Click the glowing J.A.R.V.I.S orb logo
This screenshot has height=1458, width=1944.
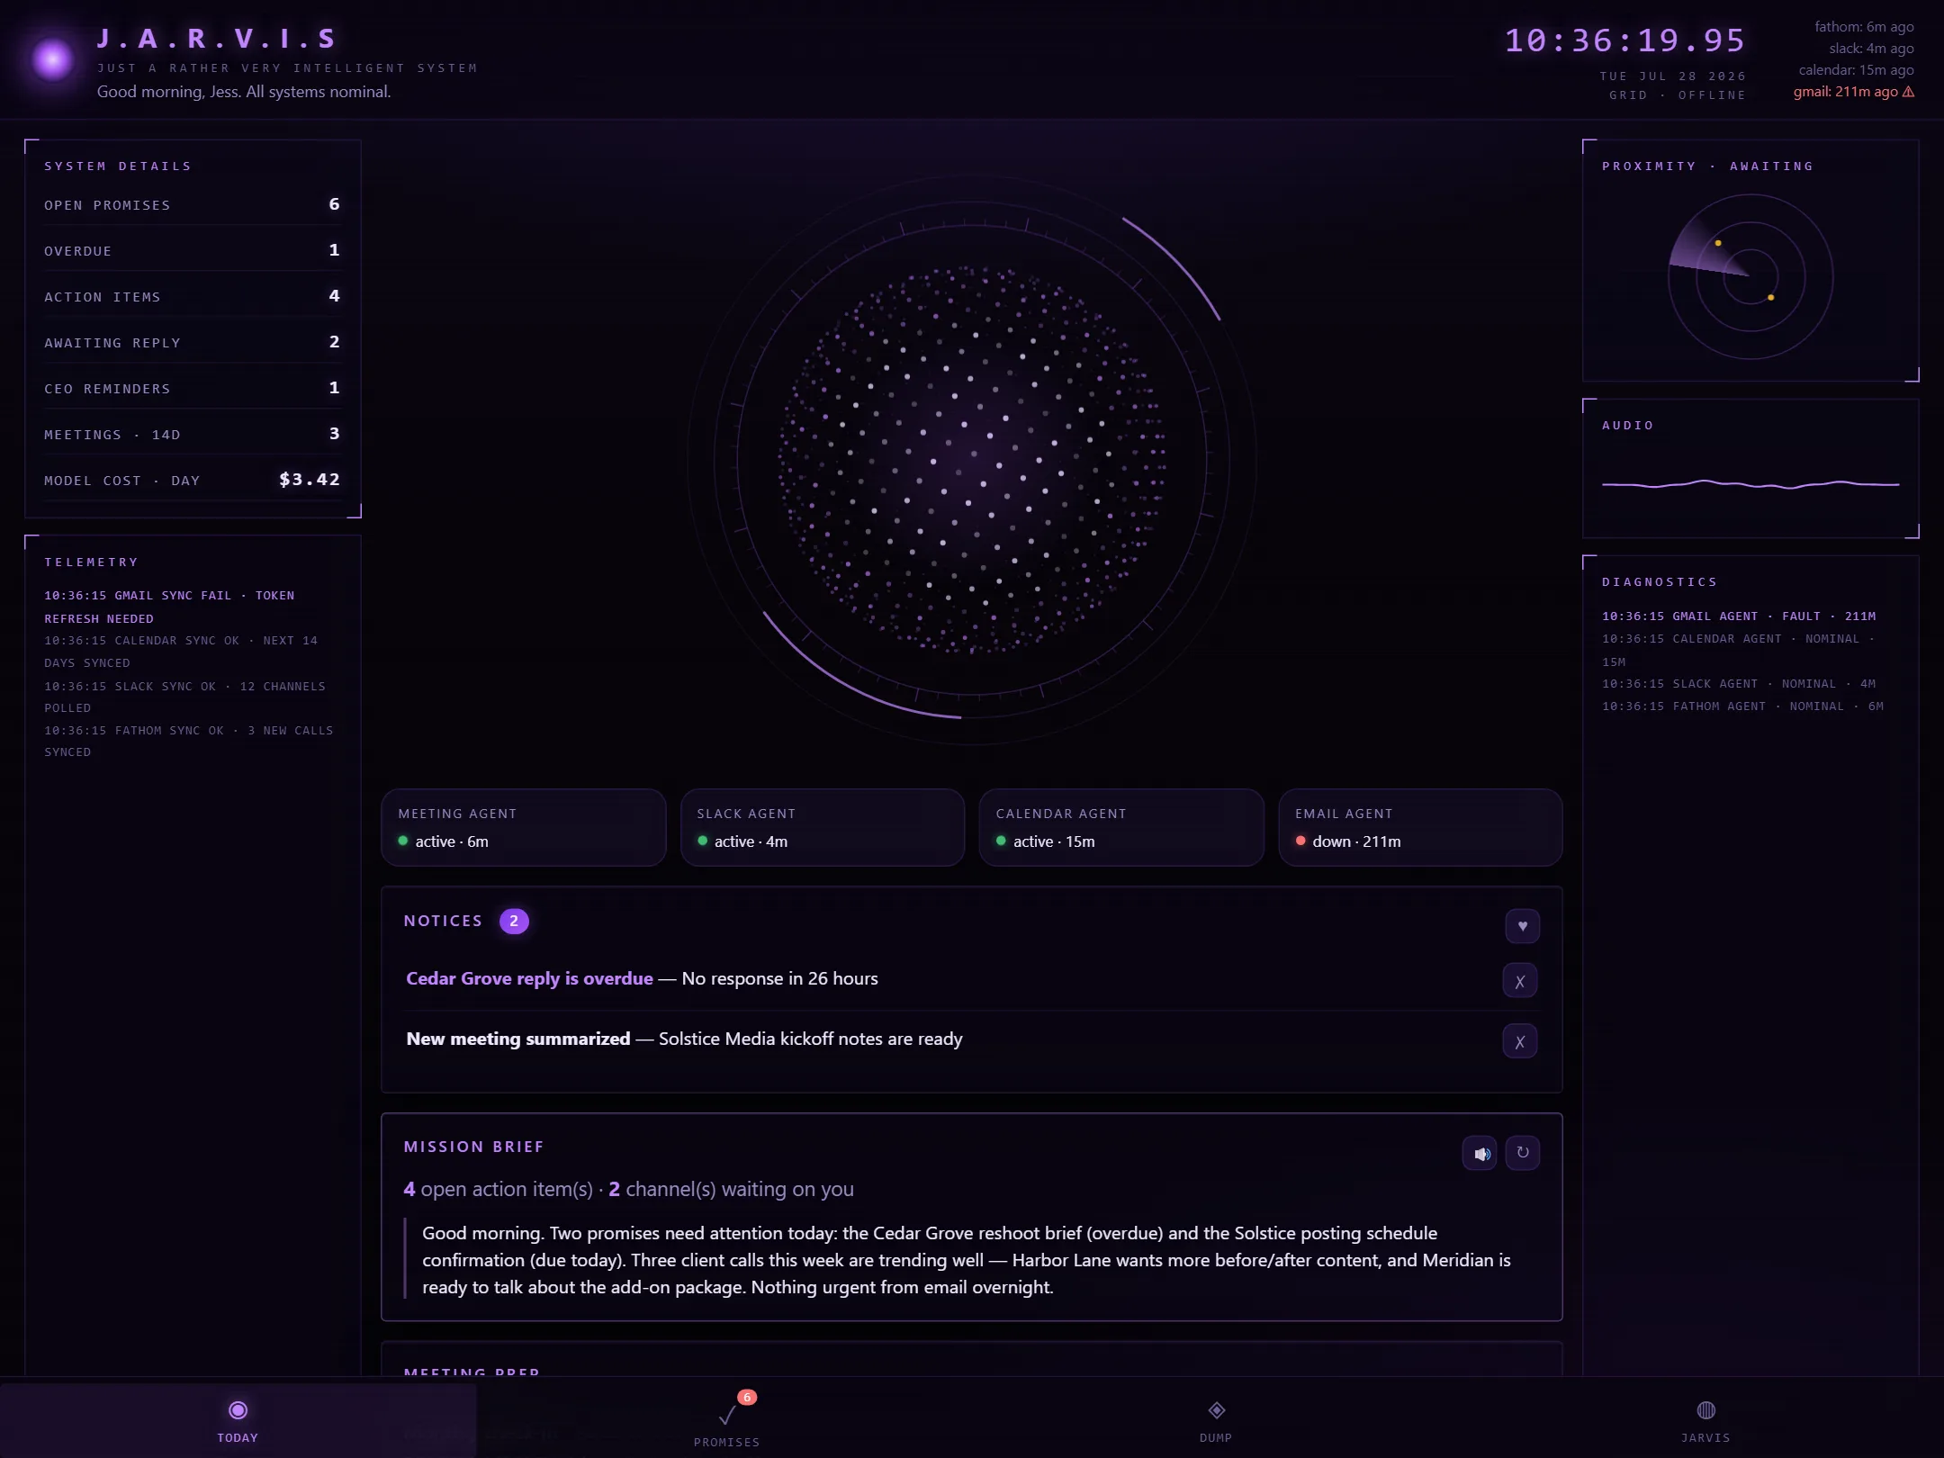(53, 59)
